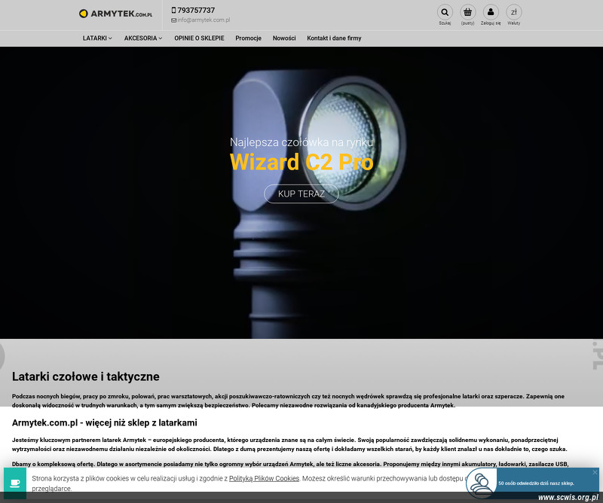Open the Polityką Plików Cookies link

(265, 478)
